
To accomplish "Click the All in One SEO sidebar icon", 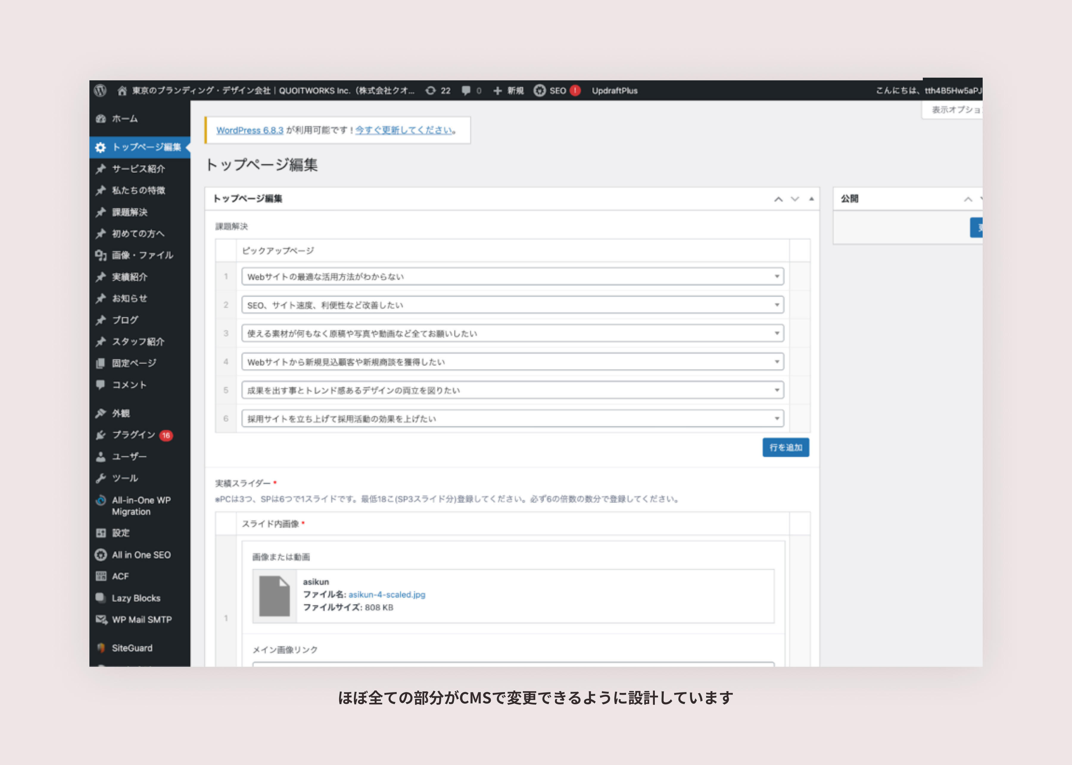I will 101,555.
